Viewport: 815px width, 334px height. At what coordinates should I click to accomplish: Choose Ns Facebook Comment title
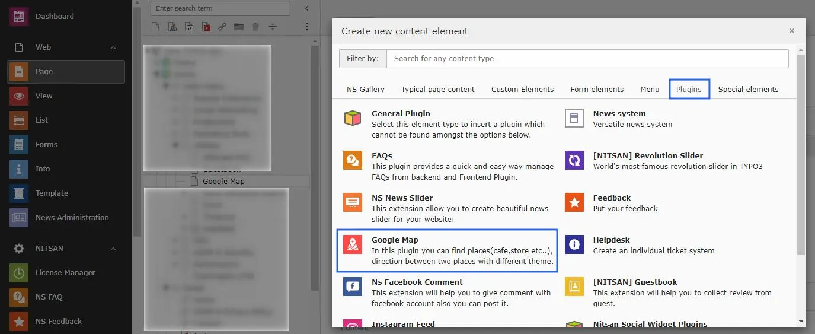pyautogui.click(x=417, y=282)
